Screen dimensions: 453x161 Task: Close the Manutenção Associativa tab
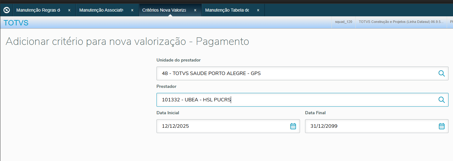tap(132, 10)
